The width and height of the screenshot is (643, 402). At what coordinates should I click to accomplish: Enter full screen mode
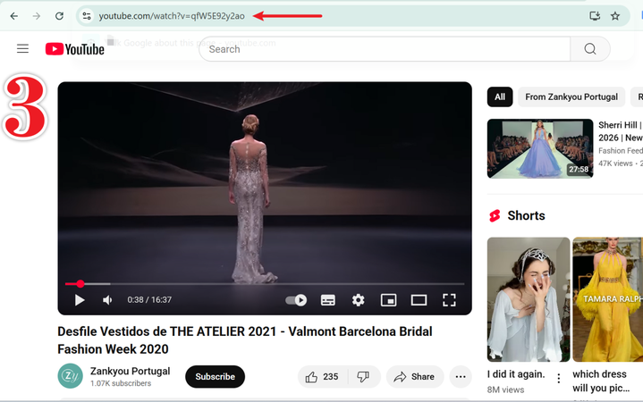pyautogui.click(x=449, y=300)
